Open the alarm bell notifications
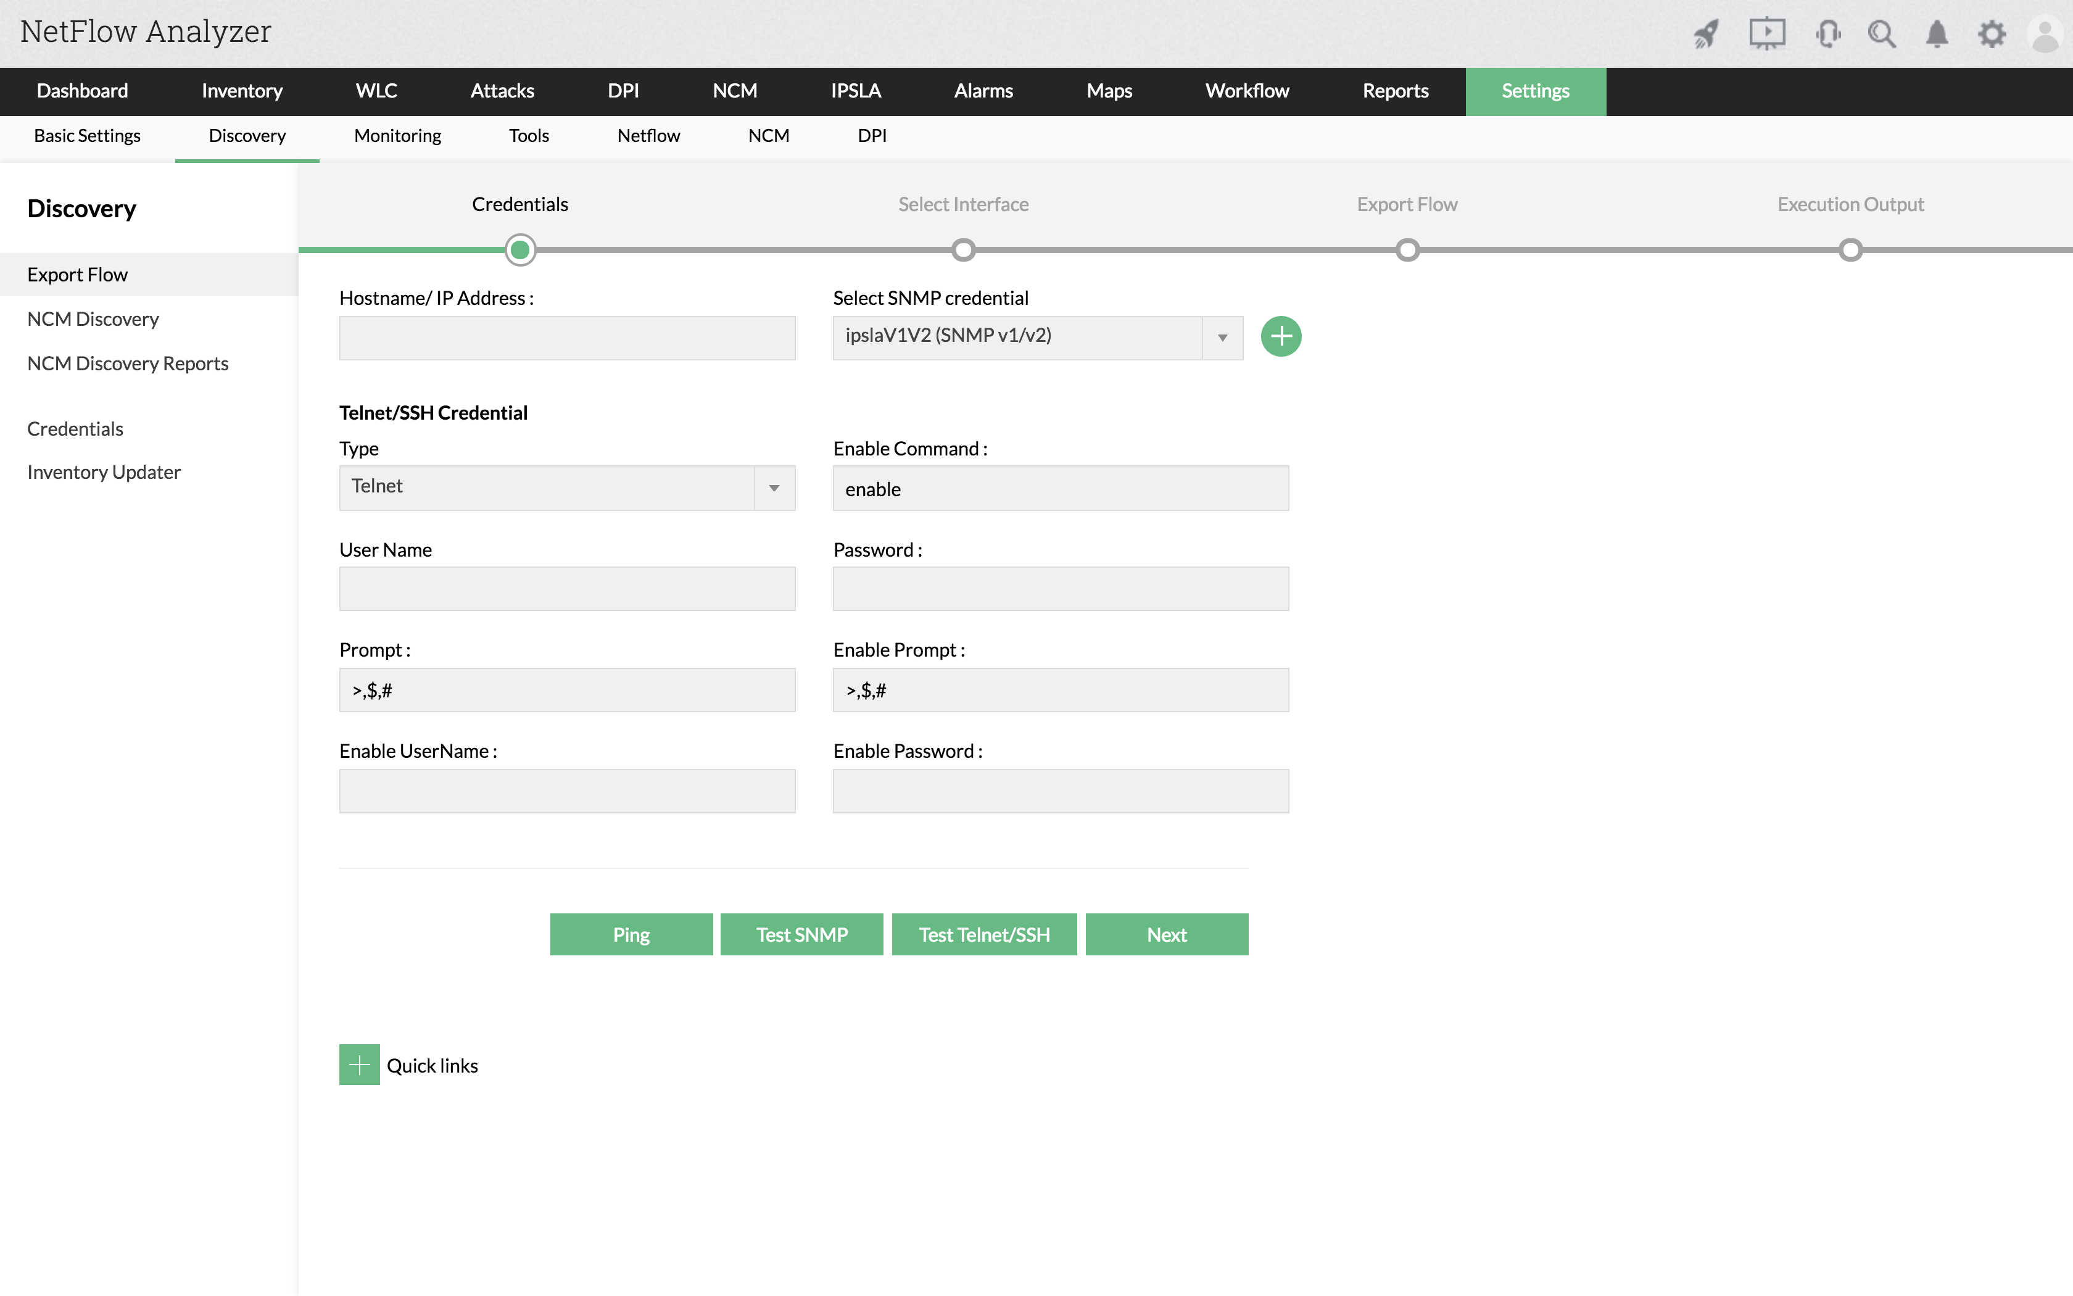2073x1296 pixels. (x=1937, y=35)
